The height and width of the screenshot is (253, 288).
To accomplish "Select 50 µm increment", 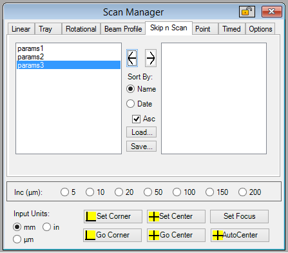I will [153, 192].
